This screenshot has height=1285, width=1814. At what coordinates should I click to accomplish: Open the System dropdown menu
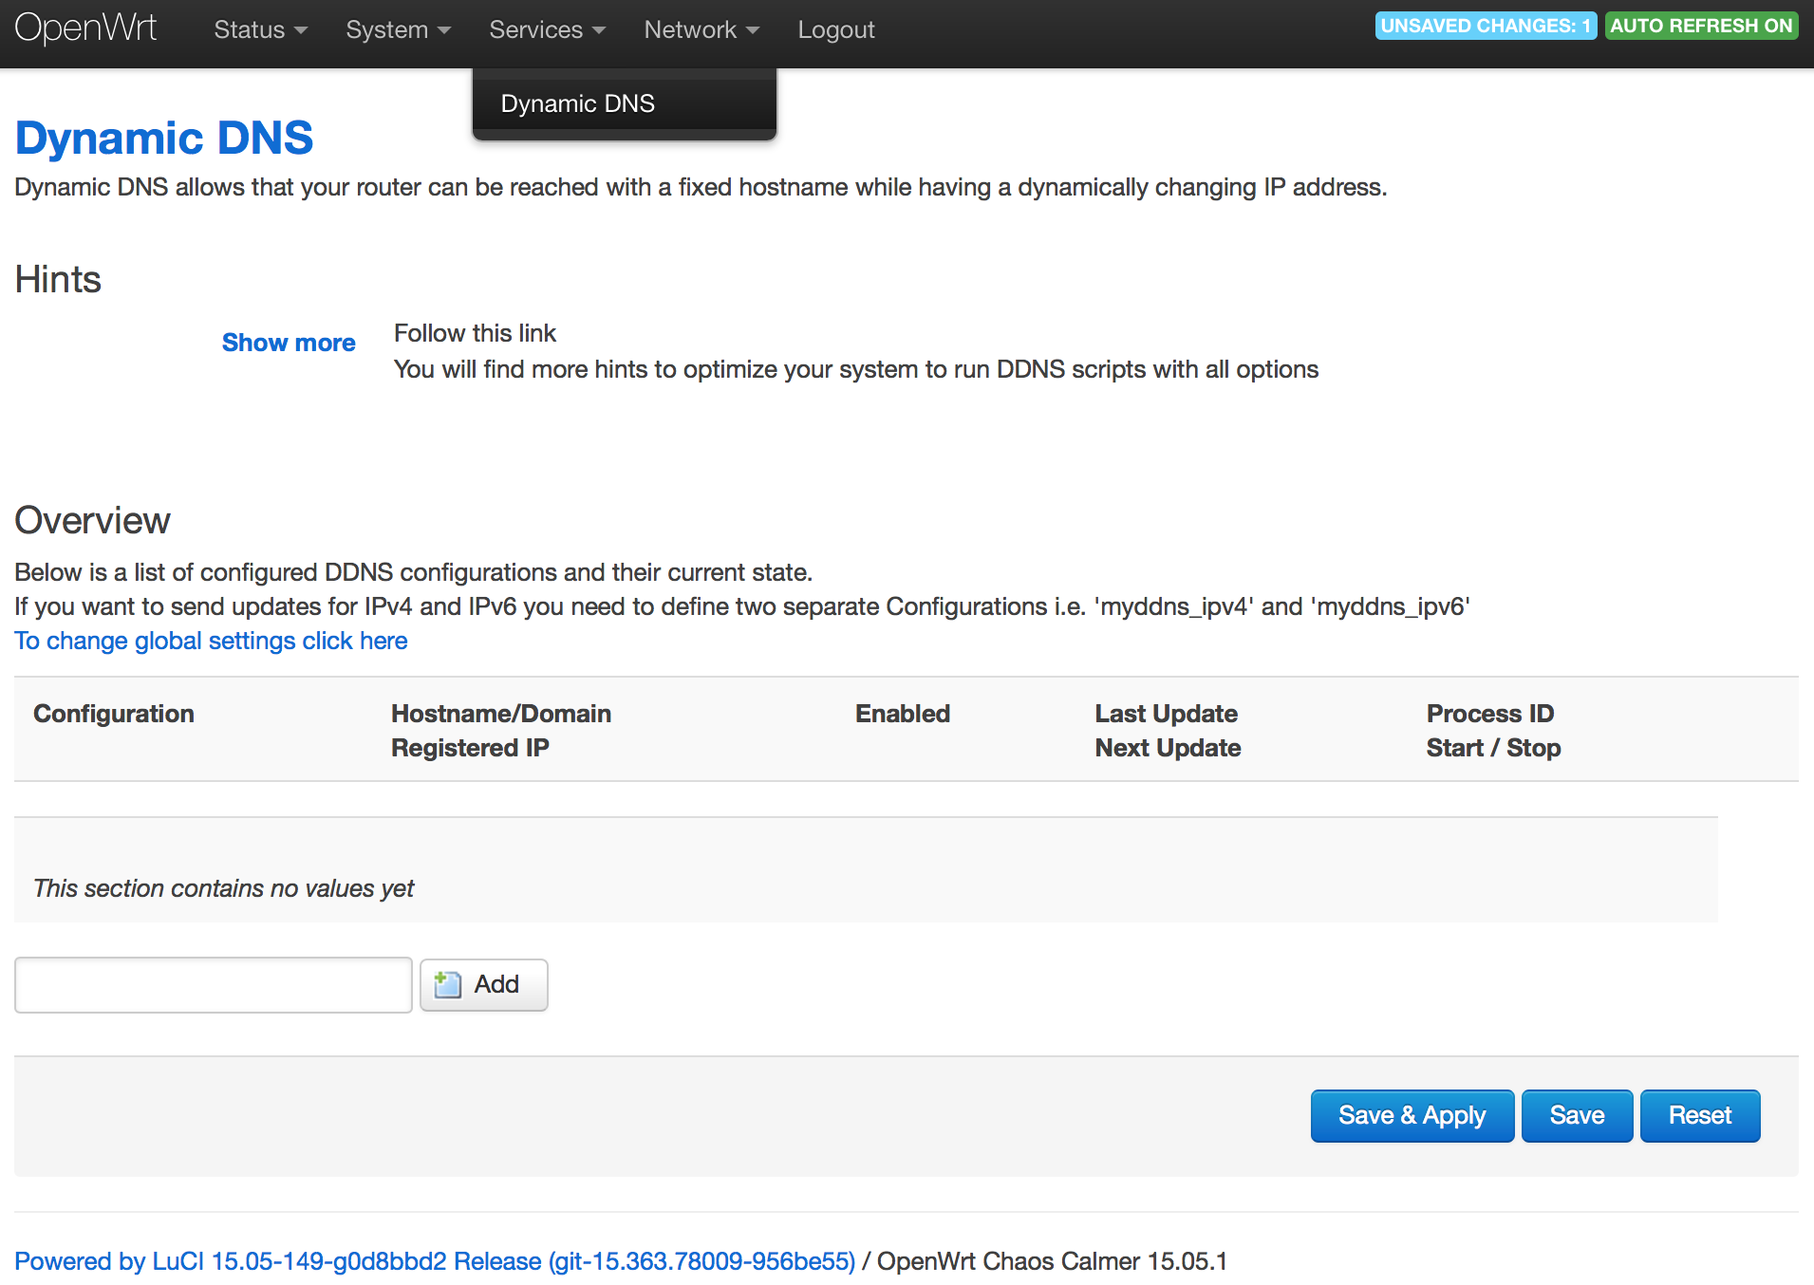[x=398, y=29]
